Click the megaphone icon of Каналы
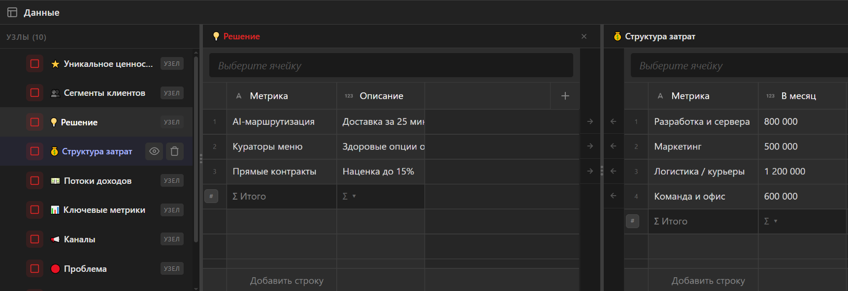Viewport: 848px width, 291px height. pyautogui.click(x=55, y=239)
